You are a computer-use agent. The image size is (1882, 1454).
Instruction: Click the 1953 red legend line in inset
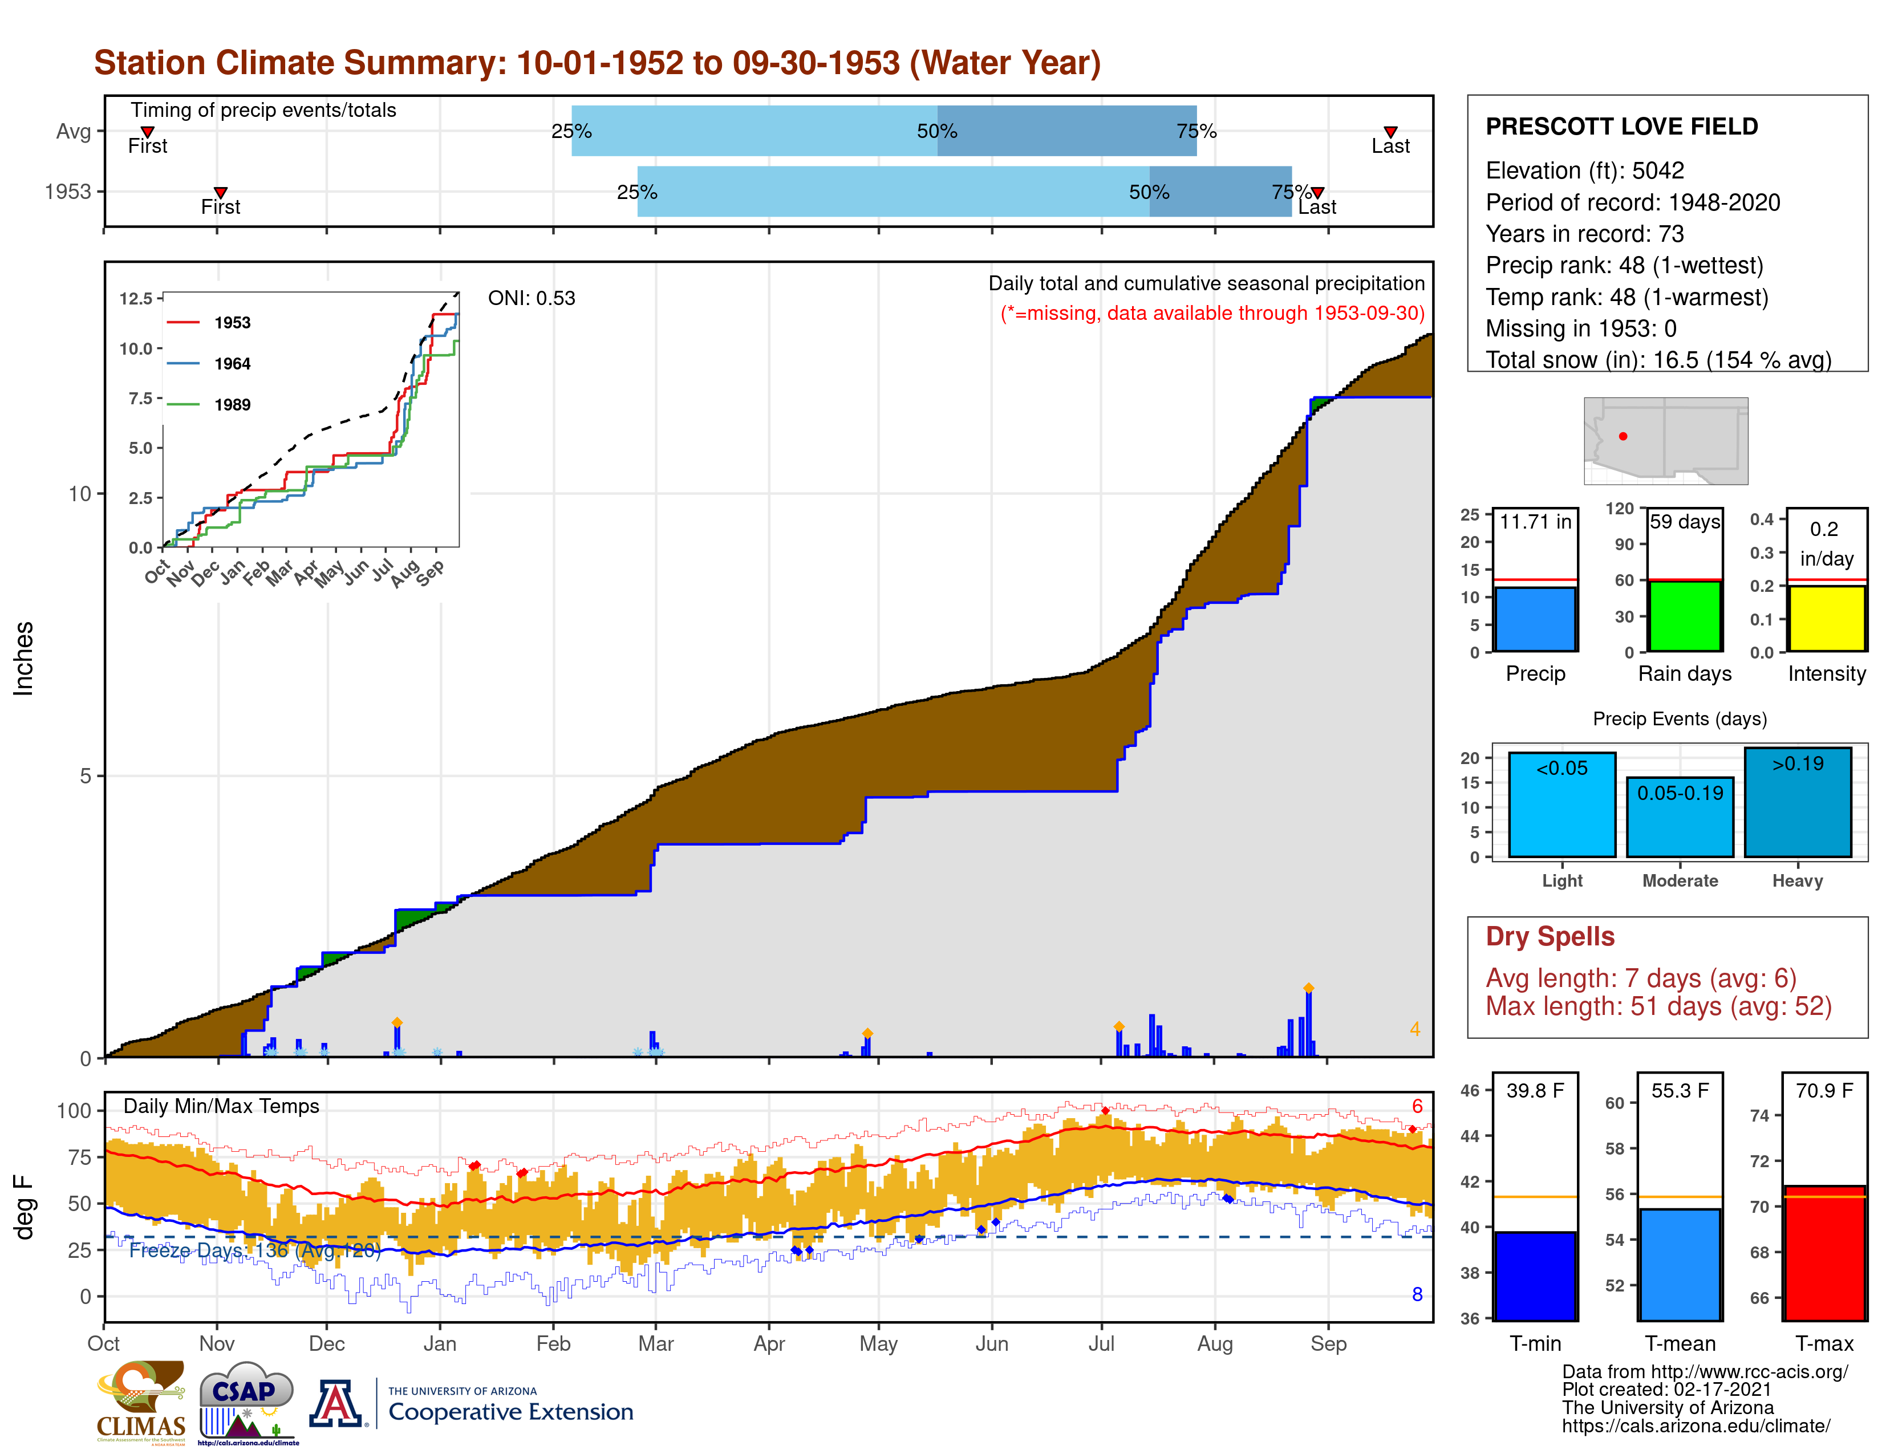point(182,322)
